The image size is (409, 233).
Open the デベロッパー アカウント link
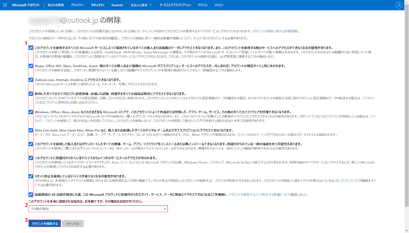click(46, 121)
